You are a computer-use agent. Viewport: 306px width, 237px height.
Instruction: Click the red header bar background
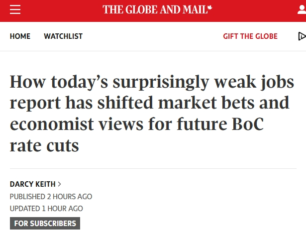point(59,11)
